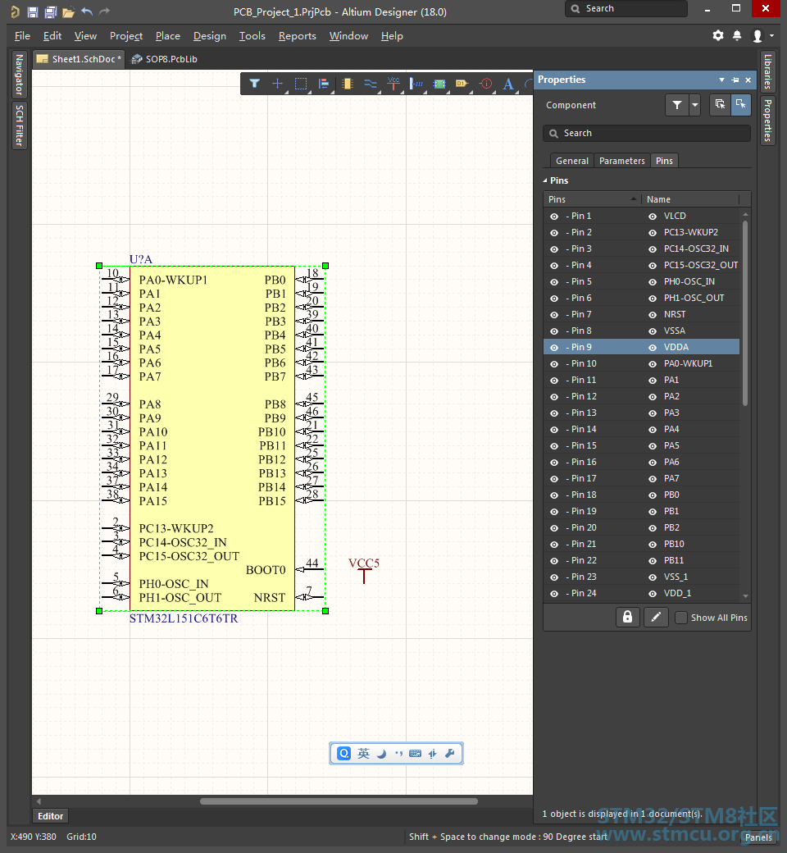Close the Properties panel
The width and height of the screenshot is (787, 853).
[x=748, y=80]
